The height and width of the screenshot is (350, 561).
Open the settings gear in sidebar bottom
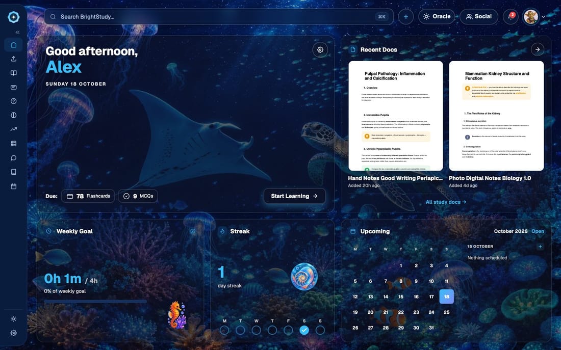coord(14,333)
